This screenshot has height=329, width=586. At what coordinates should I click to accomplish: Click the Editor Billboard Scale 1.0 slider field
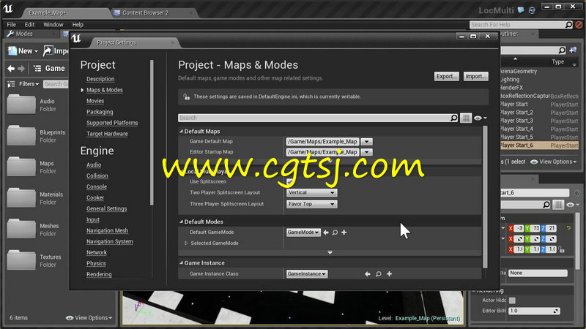click(534, 311)
